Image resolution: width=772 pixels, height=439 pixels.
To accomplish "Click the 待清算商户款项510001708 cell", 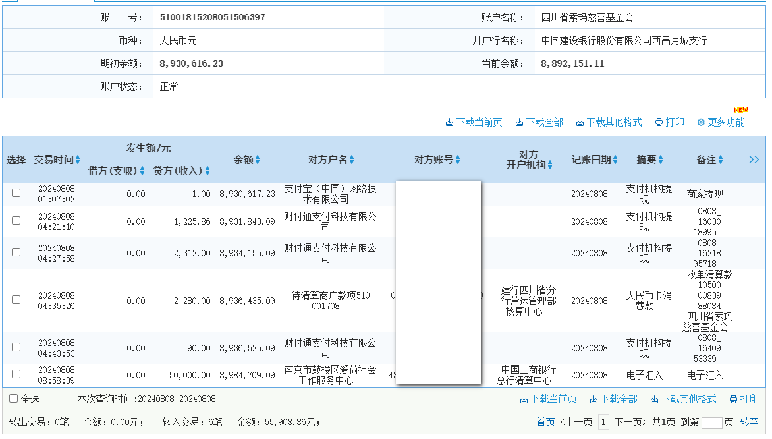I will coord(330,301).
